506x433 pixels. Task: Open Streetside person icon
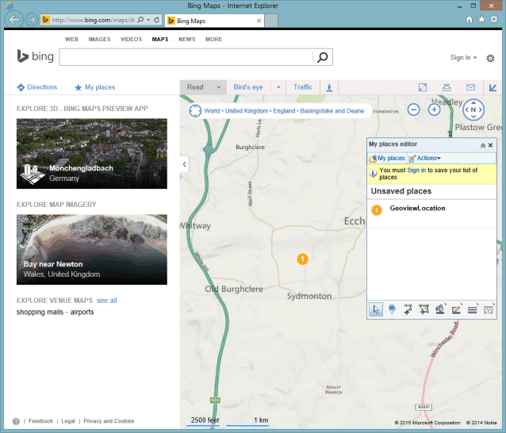pos(329,87)
